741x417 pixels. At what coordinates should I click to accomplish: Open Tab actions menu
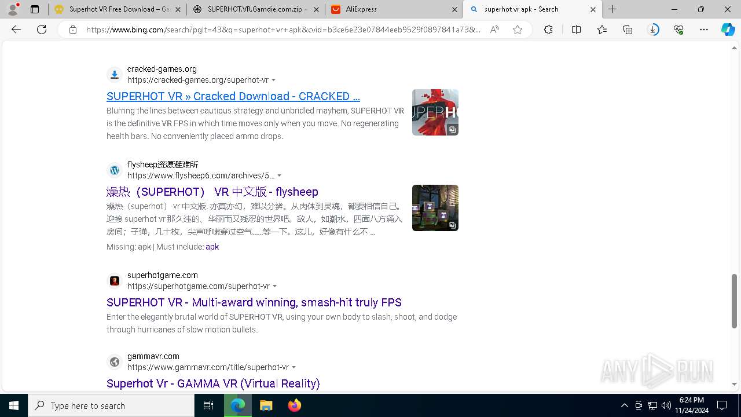click(35, 9)
